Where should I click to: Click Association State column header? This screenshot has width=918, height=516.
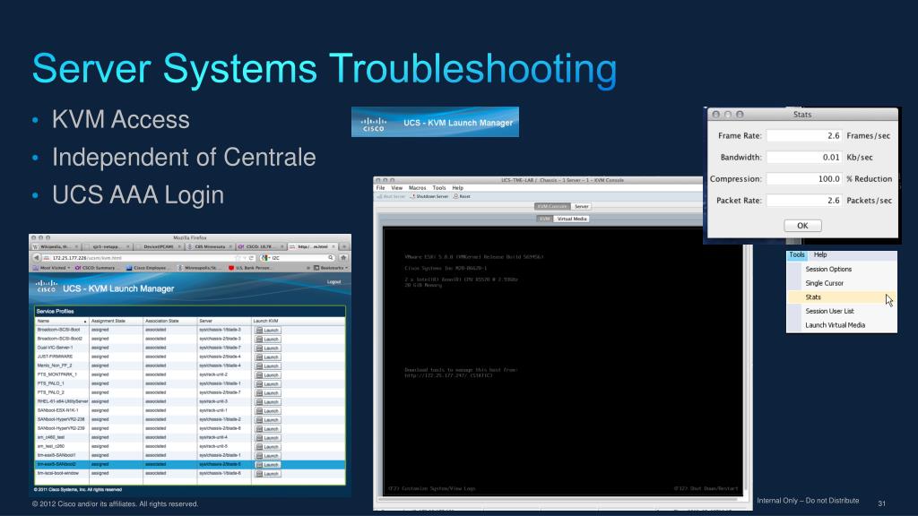click(x=169, y=322)
